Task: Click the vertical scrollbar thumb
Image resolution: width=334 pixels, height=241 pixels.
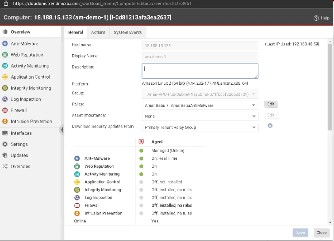Action: [x=330, y=87]
